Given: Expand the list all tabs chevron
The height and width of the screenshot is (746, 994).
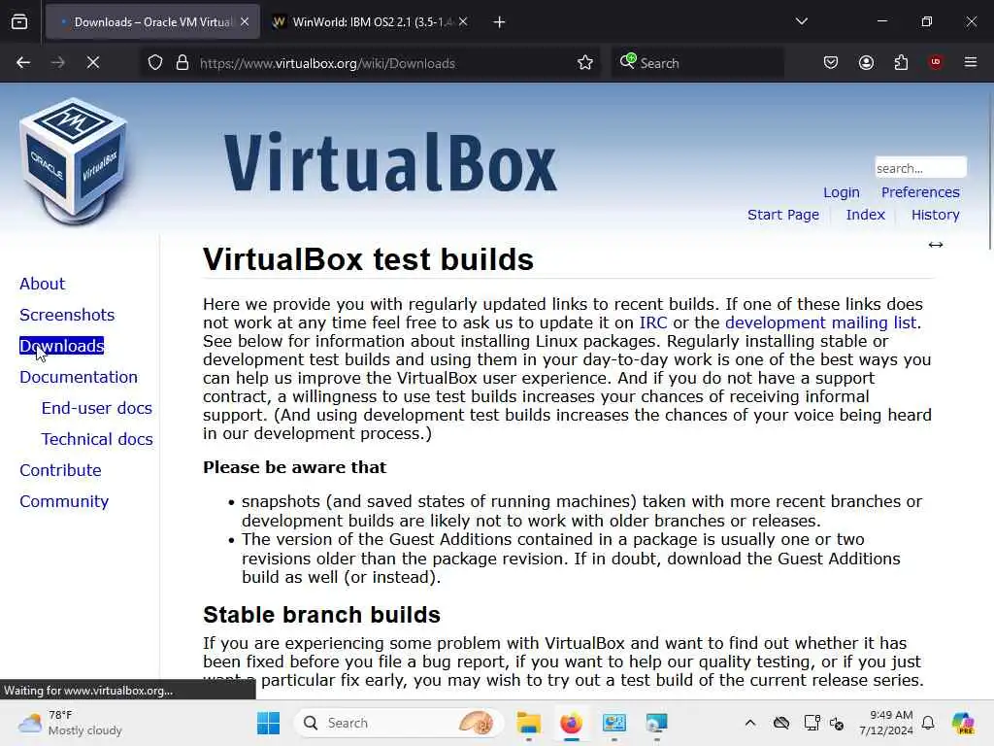Looking at the screenshot, I should coord(802,21).
